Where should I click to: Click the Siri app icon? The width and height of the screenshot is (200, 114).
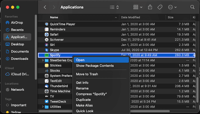46,45
